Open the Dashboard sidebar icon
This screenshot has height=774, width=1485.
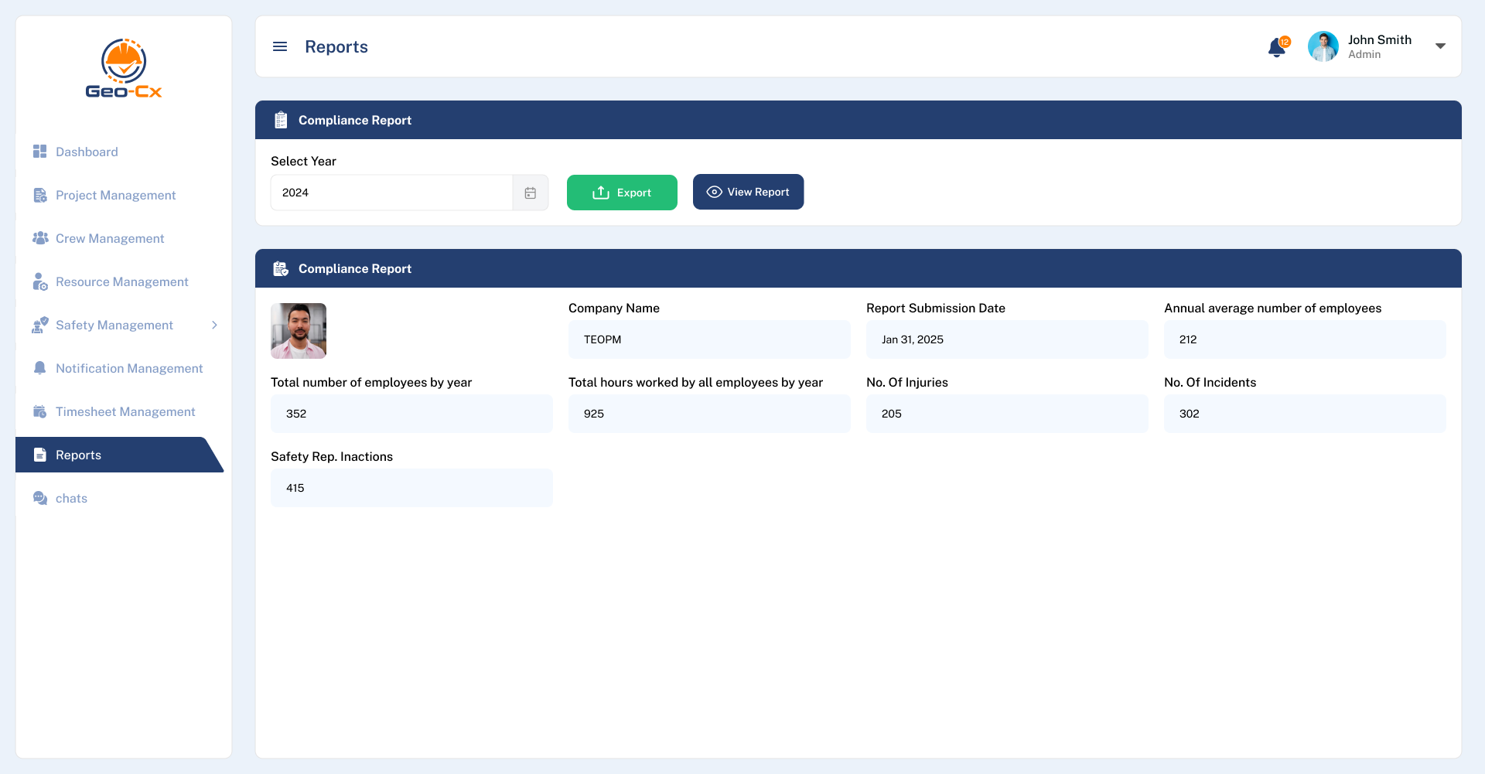39,152
